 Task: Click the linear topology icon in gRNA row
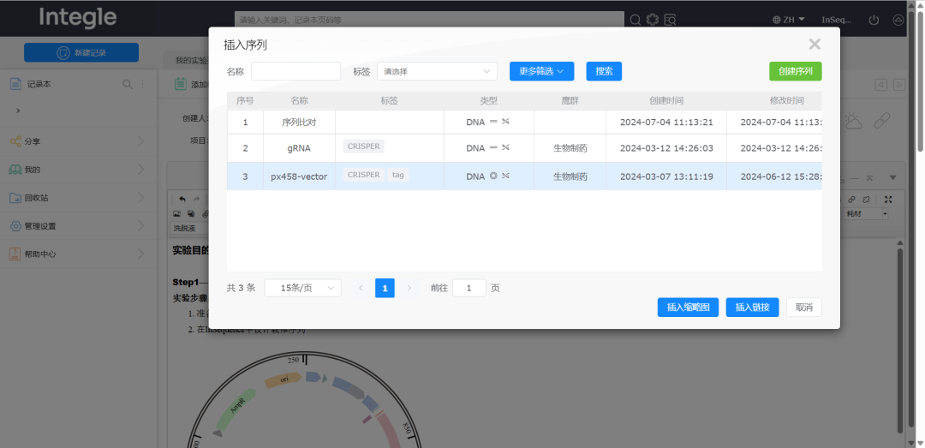pos(494,147)
